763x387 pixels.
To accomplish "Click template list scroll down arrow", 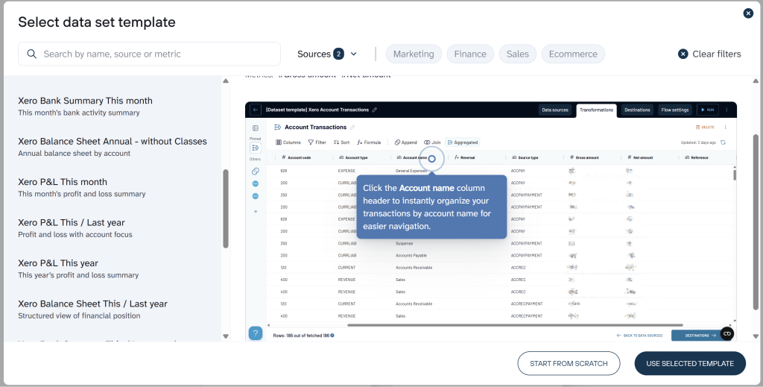I will tap(226, 336).
